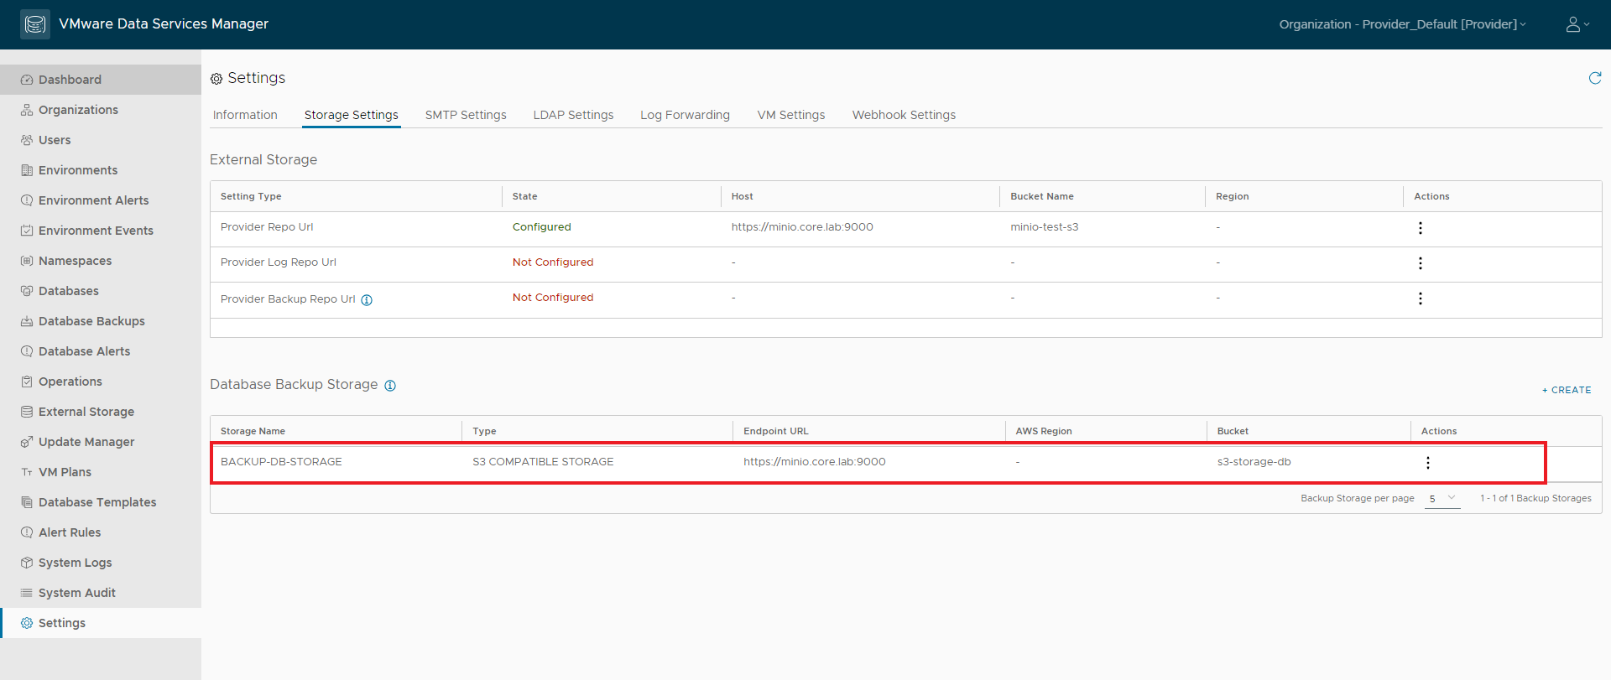Image resolution: width=1611 pixels, height=680 pixels.
Task: Click the Endpoint URL column header
Action: coord(776,431)
